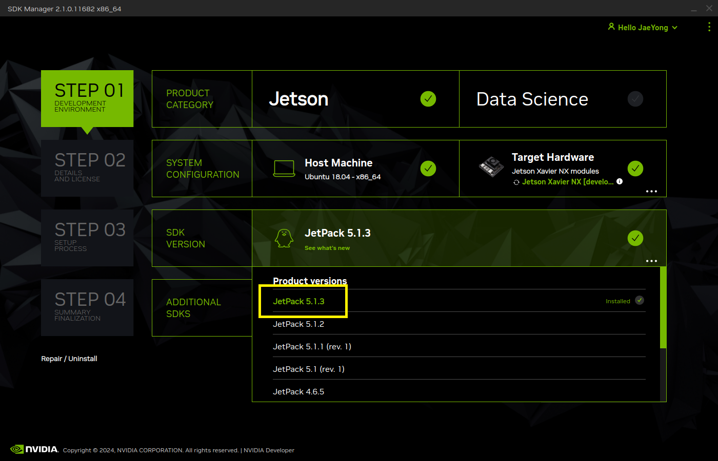The image size is (718, 461).
Task: Click the Host Machine laptop icon
Action: 284,169
